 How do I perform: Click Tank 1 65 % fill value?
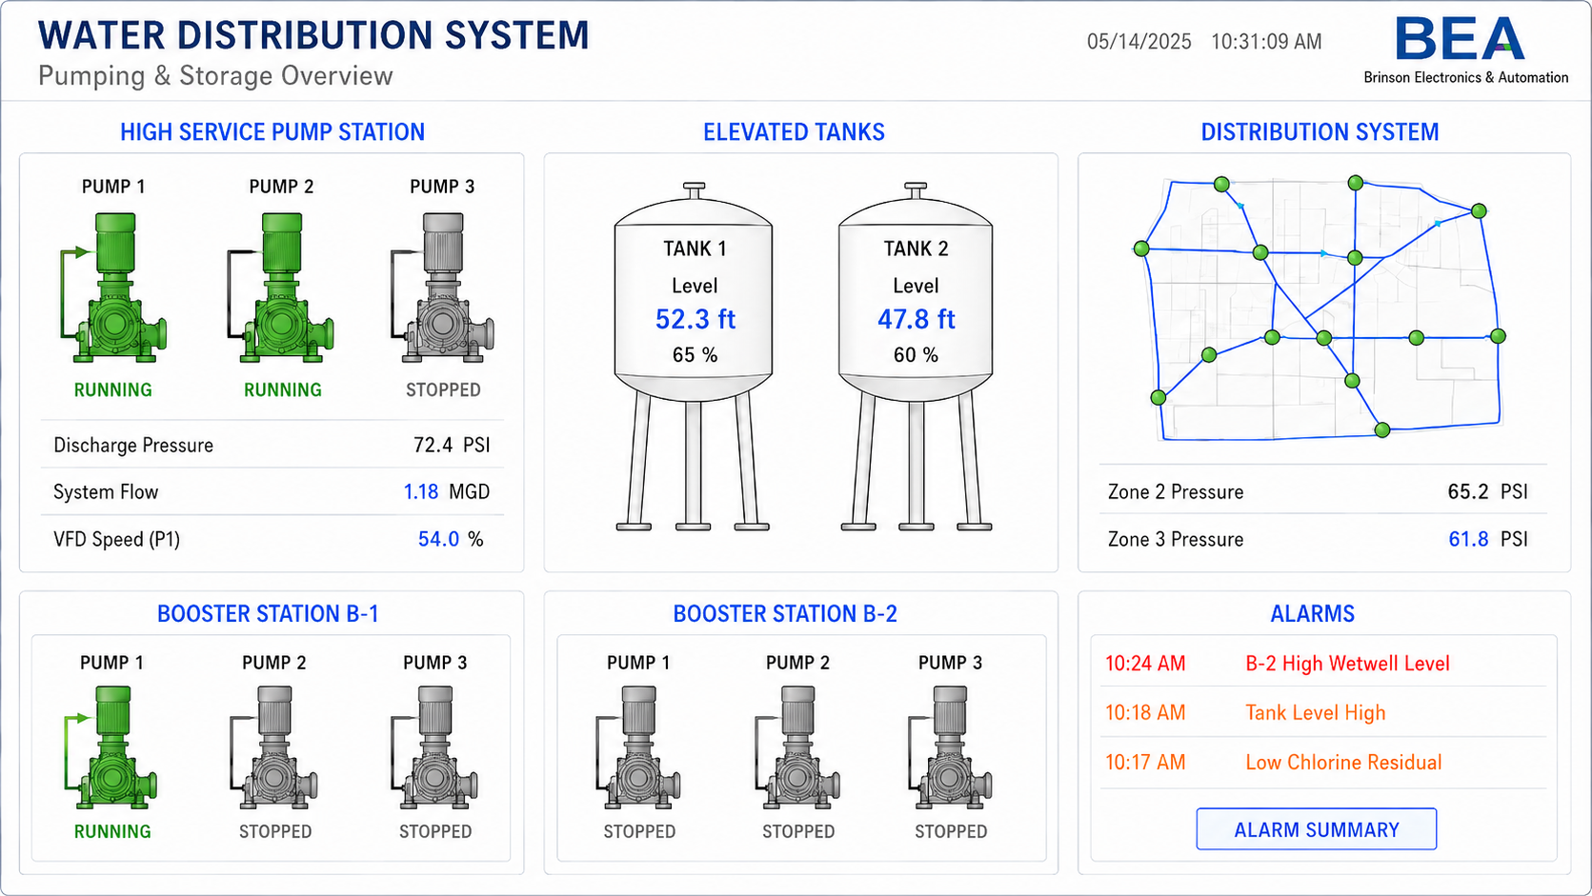click(695, 355)
